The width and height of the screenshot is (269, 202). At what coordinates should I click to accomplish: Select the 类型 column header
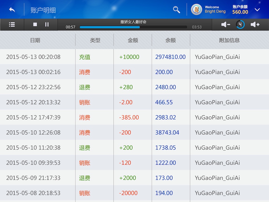pos(95,40)
